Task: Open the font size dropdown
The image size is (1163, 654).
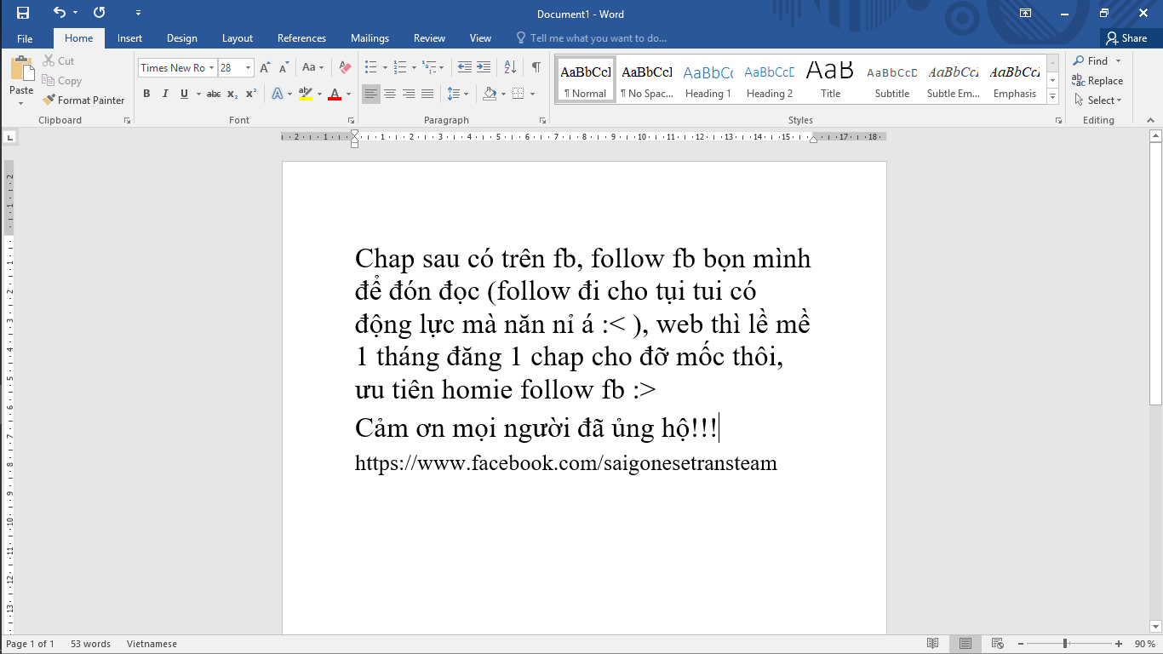Action: pyautogui.click(x=248, y=68)
